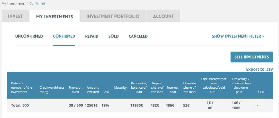279x118 pixels.
Task: Click My investments breadcrumb link
Action: (13, 3)
